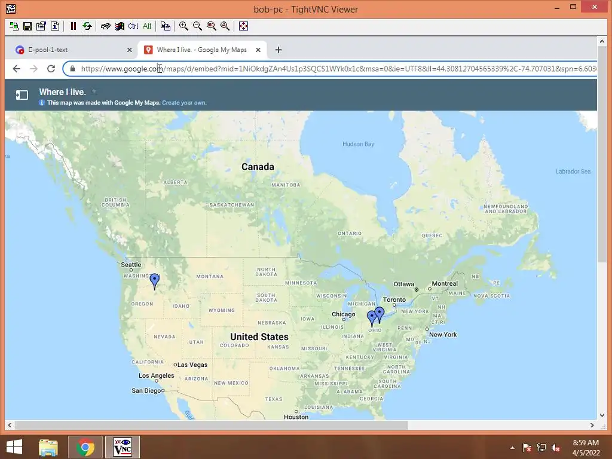Click the blue info icon beside My Maps notice

coord(42,103)
